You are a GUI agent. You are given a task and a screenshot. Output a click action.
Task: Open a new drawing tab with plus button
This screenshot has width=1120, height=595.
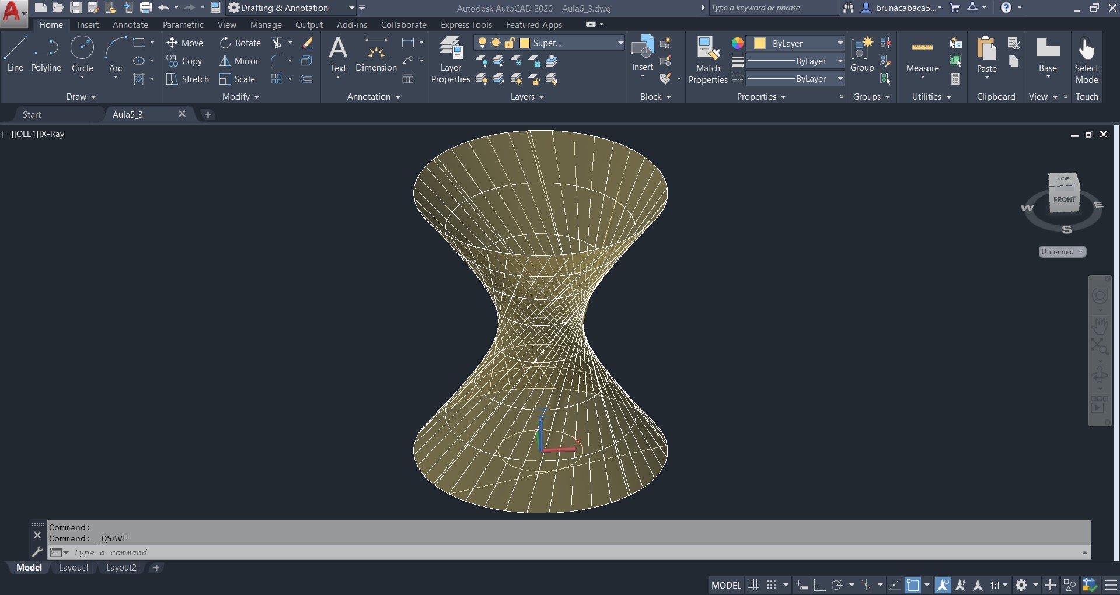(x=208, y=115)
